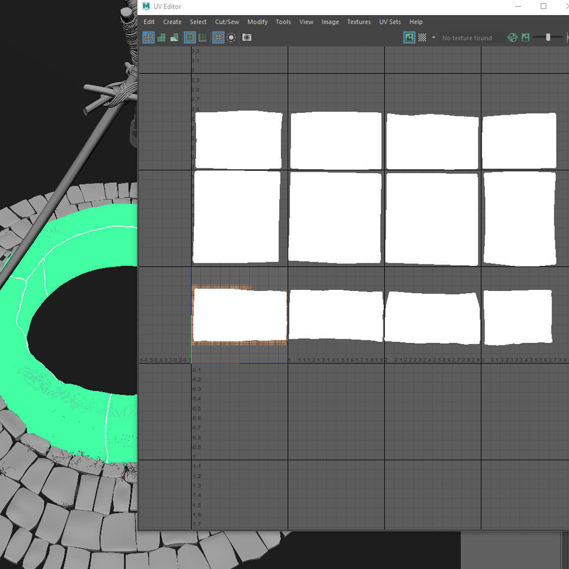The image size is (569, 569).
Task: Toggle internal borders display icon
Action: (x=203, y=37)
